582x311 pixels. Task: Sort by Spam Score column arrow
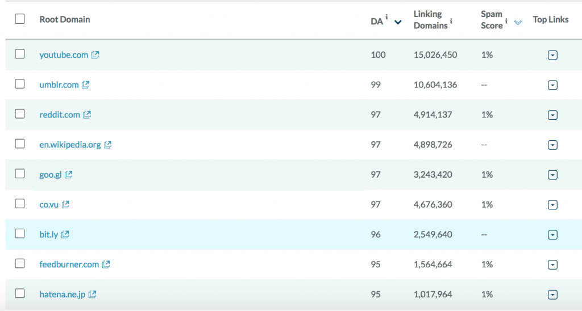click(518, 23)
